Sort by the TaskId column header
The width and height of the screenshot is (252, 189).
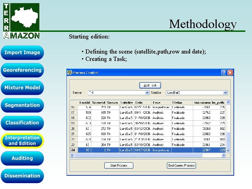tap(85, 103)
